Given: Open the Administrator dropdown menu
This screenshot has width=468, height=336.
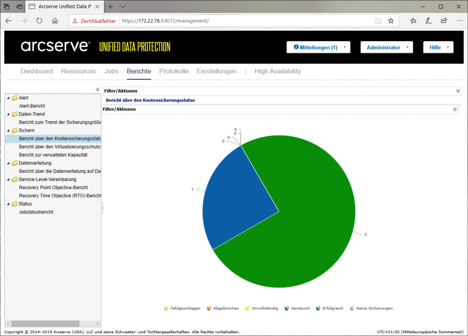Looking at the screenshot, I should 386,47.
